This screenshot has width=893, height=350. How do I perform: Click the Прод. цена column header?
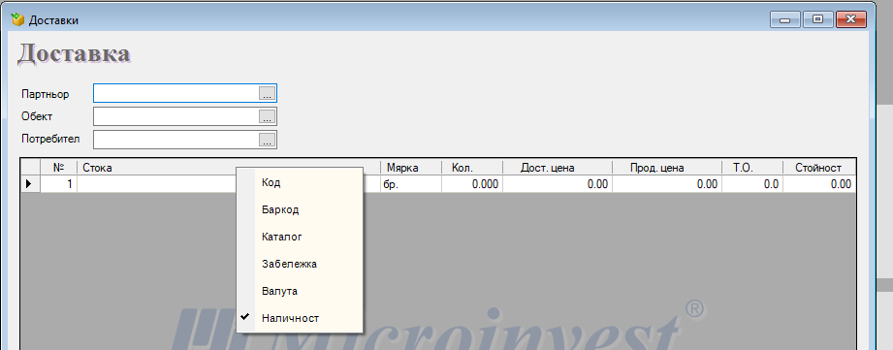click(x=667, y=168)
